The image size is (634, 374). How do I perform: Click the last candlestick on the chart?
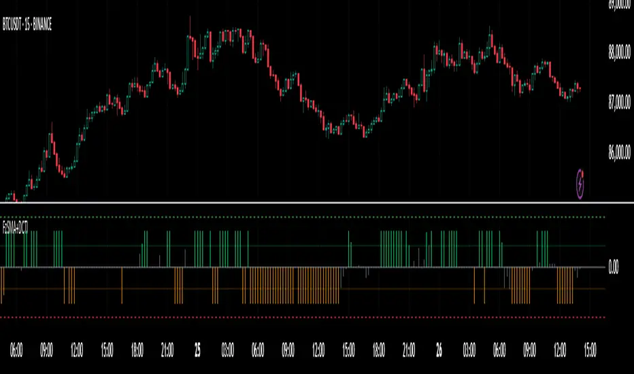pyautogui.click(x=579, y=88)
